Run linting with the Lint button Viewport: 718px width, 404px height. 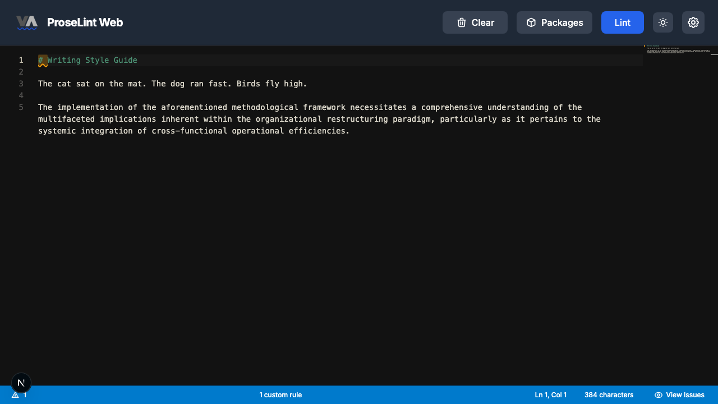(622, 22)
